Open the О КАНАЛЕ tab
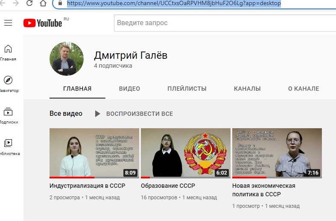The image size is (336, 221). click(304, 89)
